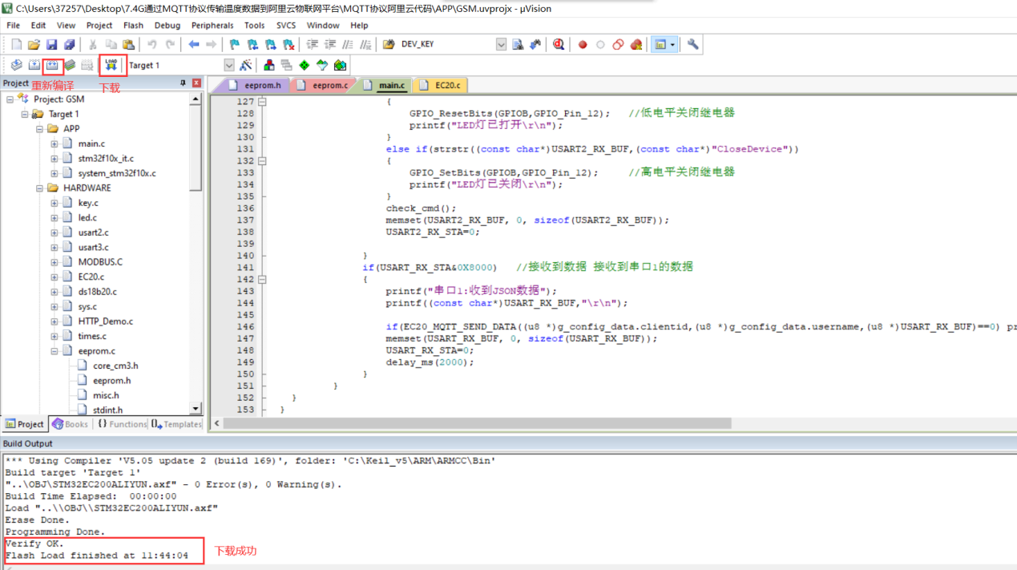Select ds18b20.c in project tree
Viewport: 1017px width, 570px height.
point(97,292)
